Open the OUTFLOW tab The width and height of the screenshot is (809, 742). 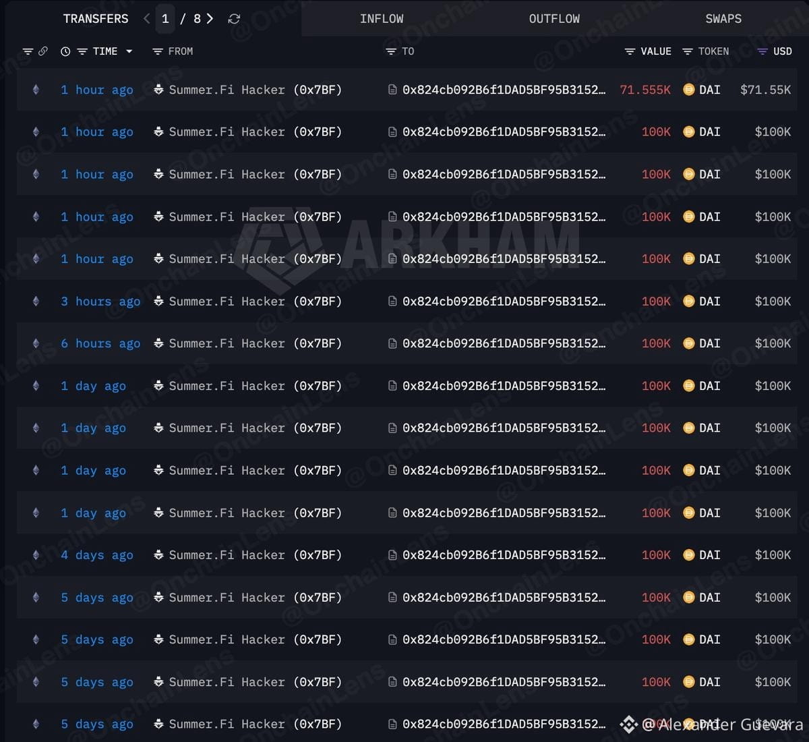tap(554, 19)
